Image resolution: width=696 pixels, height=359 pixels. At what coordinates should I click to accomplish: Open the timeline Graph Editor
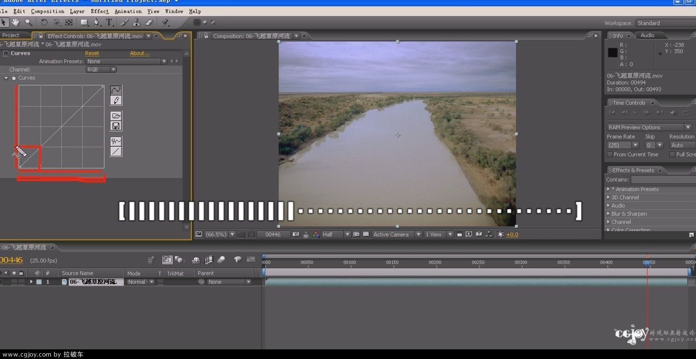click(250, 260)
